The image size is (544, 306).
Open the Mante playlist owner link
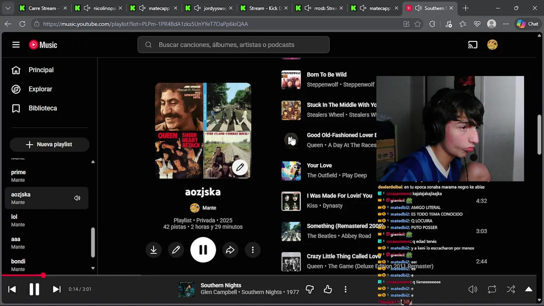(209, 208)
